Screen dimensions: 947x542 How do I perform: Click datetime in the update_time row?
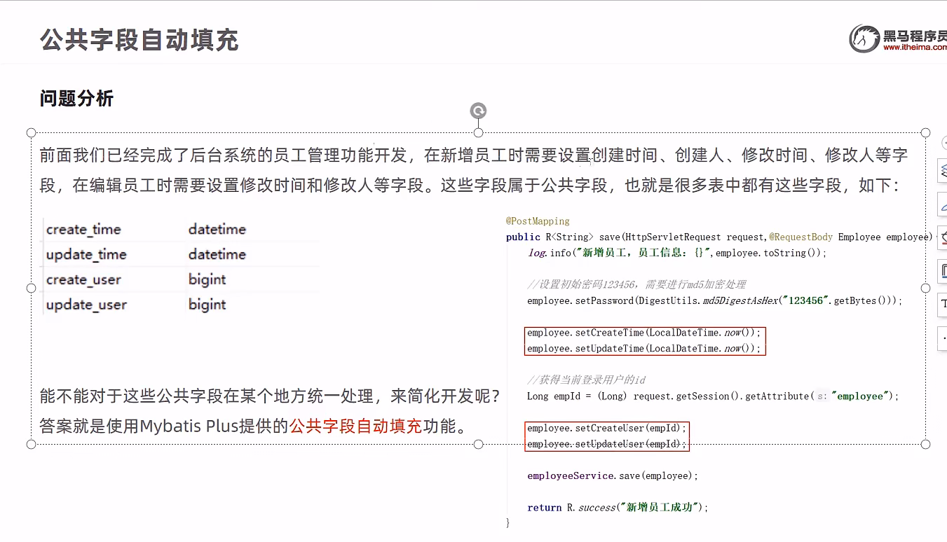(217, 254)
